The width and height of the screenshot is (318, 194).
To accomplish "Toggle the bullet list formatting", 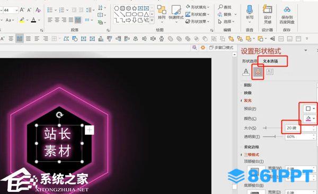I will point(50,10).
